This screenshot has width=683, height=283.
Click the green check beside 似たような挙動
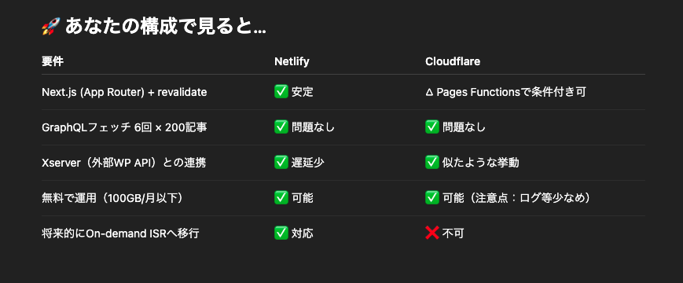(x=432, y=163)
